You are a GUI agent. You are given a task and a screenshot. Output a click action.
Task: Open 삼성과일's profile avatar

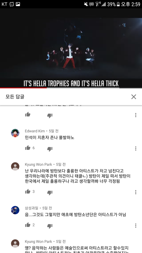15,210
